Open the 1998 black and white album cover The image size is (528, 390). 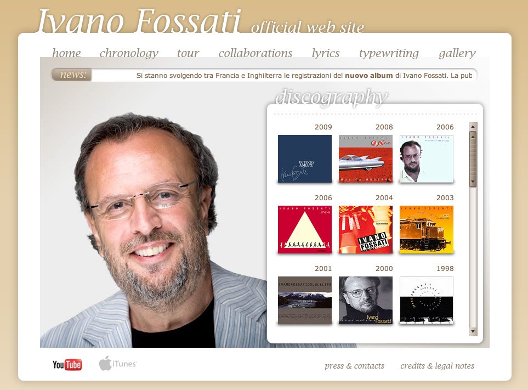pos(427,300)
